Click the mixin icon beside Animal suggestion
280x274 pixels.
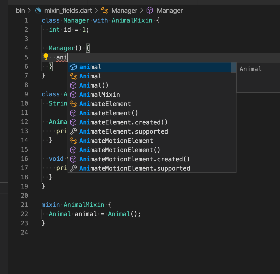click(x=73, y=76)
